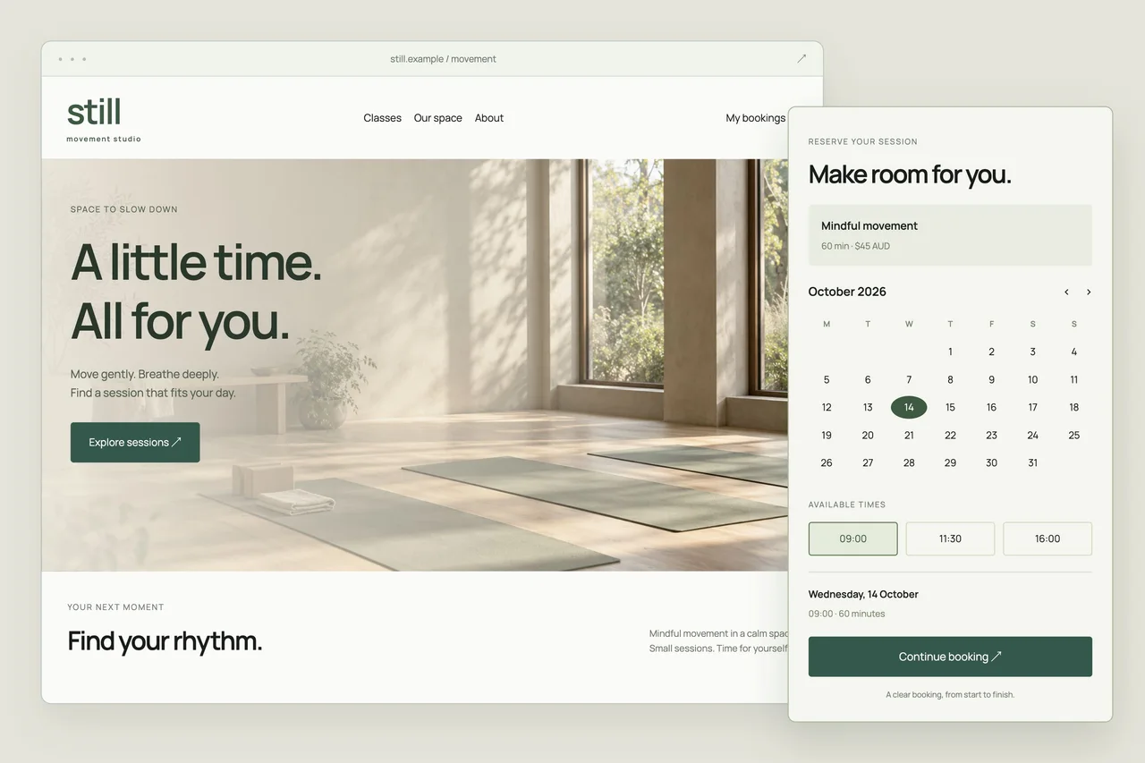1145x763 pixels.
Task: Select the Mindful movement session card
Action: 950,235
